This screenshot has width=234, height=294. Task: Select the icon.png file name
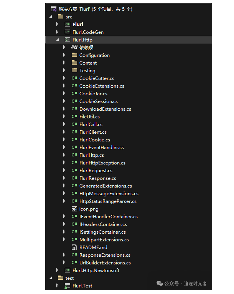(89, 209)
